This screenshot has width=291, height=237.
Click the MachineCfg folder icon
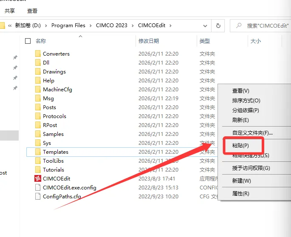click(x=38, y=89)
